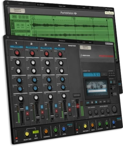Mute channel 2 with its red M button
Screen dimensions: 123x148
pyautogui.click(x=42, y=112)
